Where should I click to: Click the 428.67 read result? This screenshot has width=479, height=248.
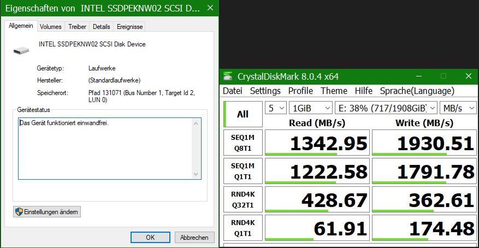[317, 199]
